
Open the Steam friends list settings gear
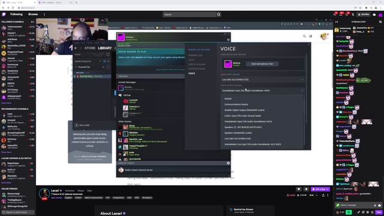pyautogui.click(x=228, y=40)
